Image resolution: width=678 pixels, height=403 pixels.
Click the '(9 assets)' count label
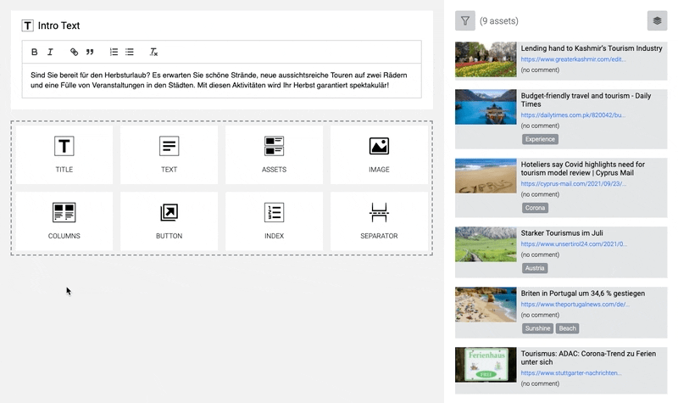(x=499, y=20)
